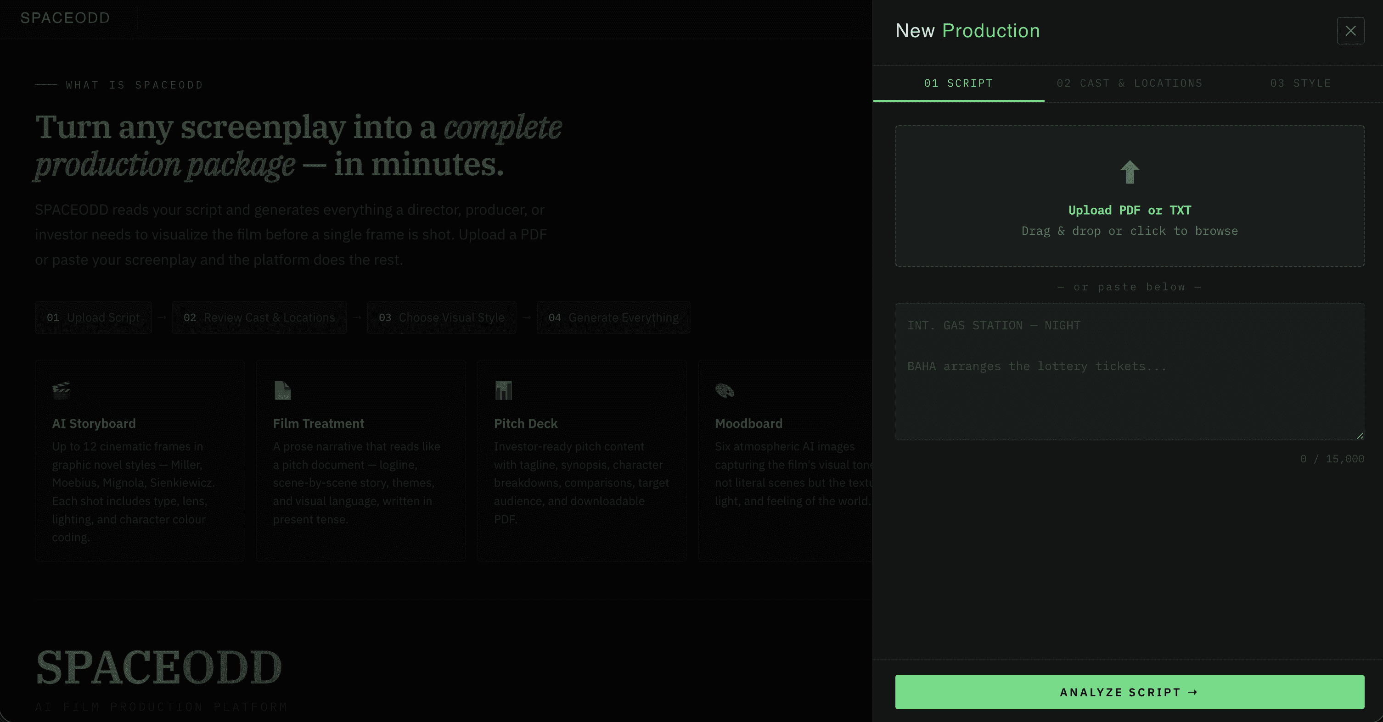Screen dimensions: 1383x722
Task: Close the New Production panel
Action: click(1350, 31)
